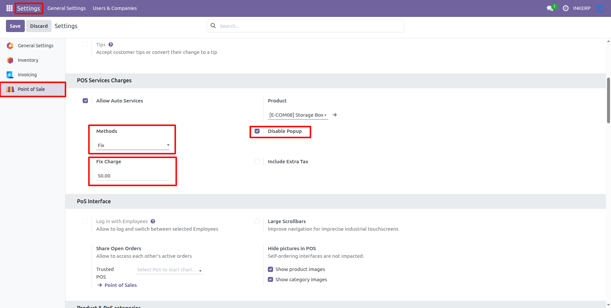The image size is (611, 308).
Task: Click the Discard button
Action: click(x=39, y=26)
